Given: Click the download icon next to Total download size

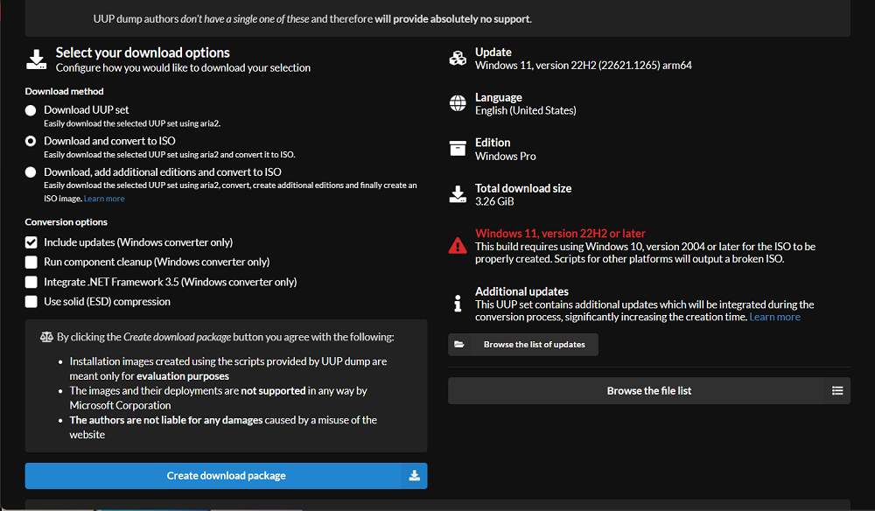Looking at the screenshot, I should (458, 194).
